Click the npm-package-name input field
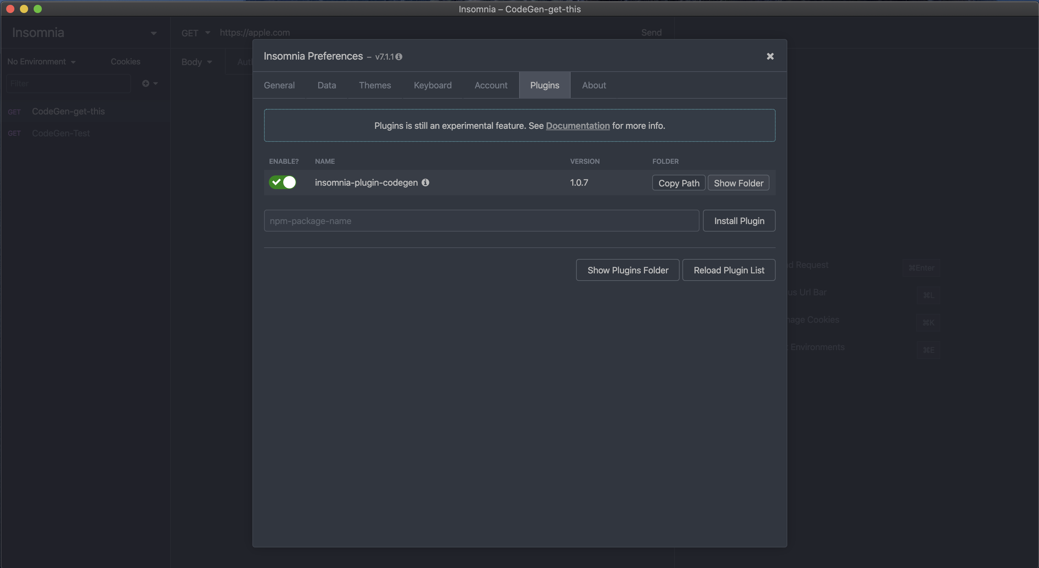This screenshot has height=568, width=1039. 481,221
